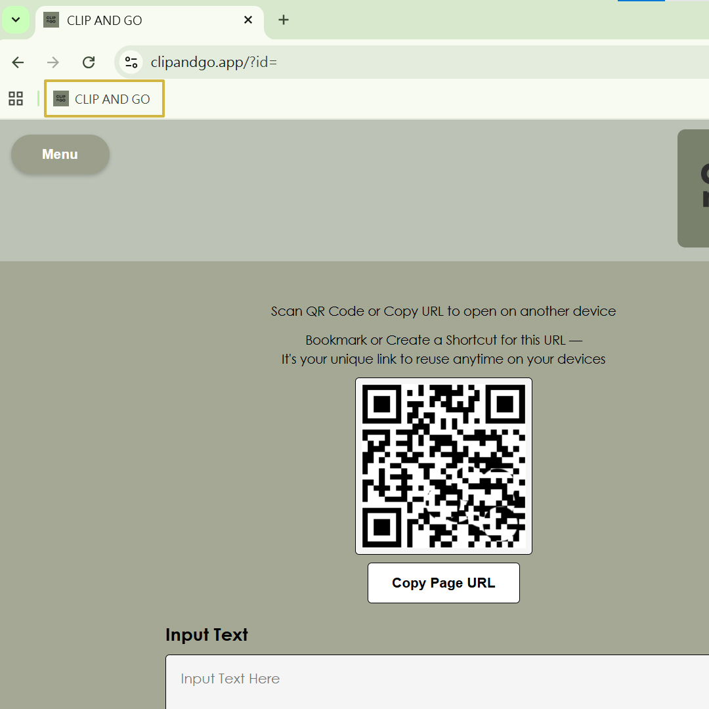709x709 pixels.
Task: Open a new browser tab
Action: 283,20
